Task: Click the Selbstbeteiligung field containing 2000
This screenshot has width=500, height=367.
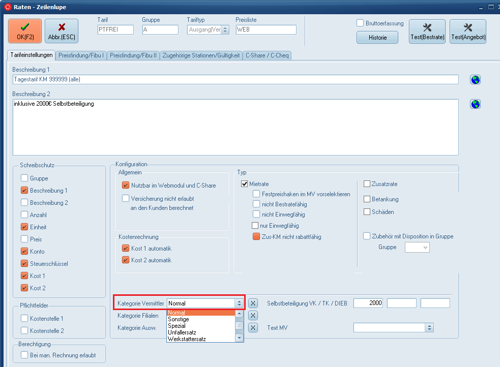Action: tap(368, 303)
